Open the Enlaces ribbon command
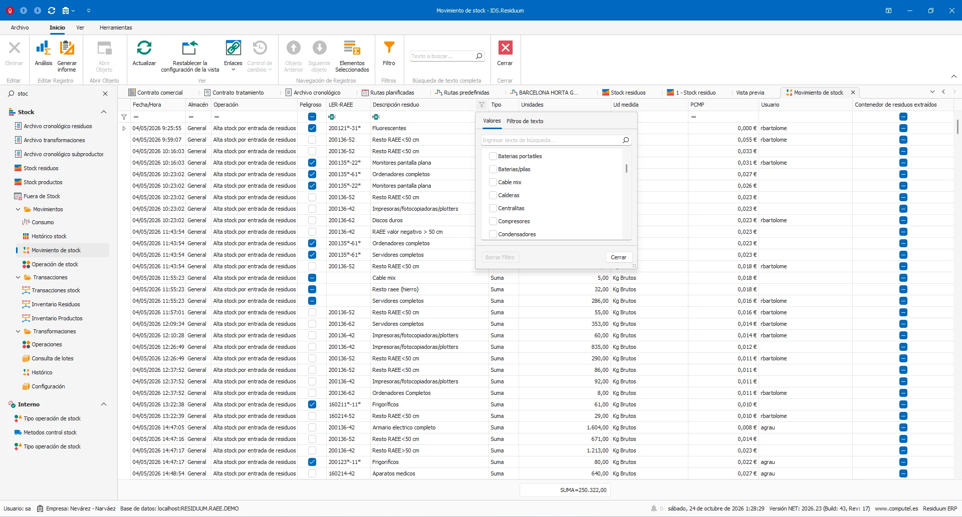 coord(233,56)
